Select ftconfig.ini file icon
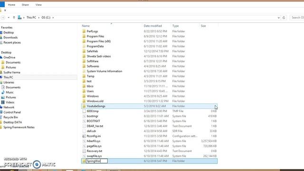304x171 pixels. tap(84, 136)
